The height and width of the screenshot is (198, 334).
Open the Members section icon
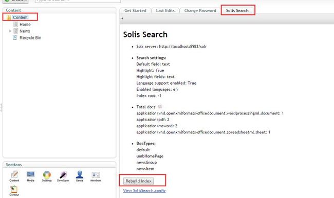[96, 175]
